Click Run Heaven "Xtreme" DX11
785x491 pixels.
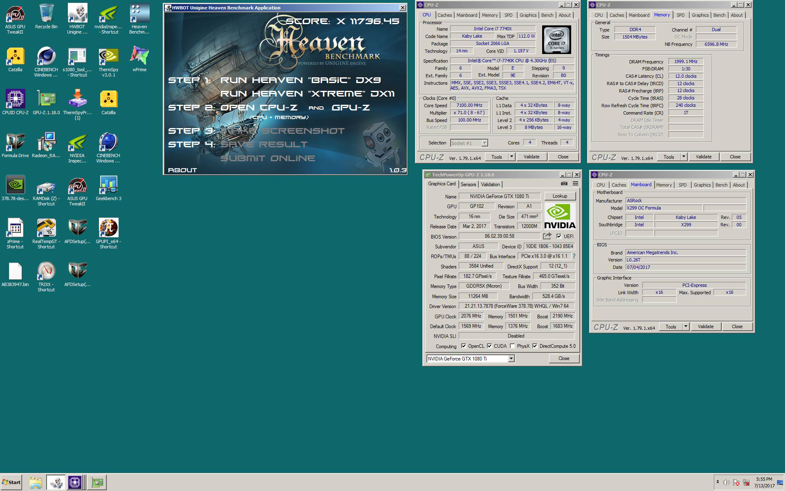[x=307, y=94]
